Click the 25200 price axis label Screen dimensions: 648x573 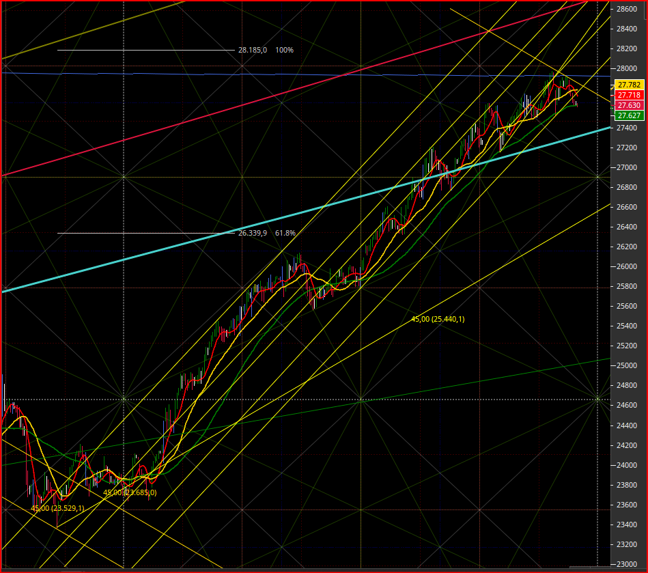(627, 346)
